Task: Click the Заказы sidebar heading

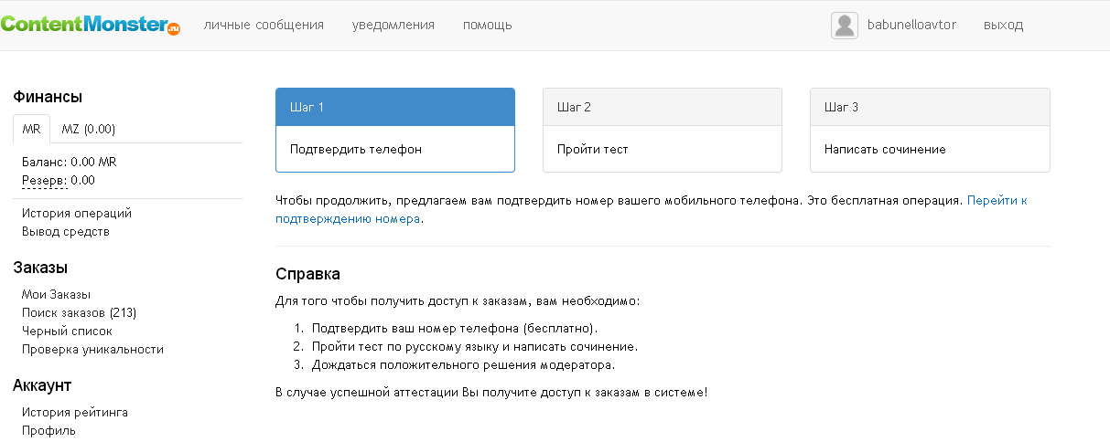Action: pos(40,268)
